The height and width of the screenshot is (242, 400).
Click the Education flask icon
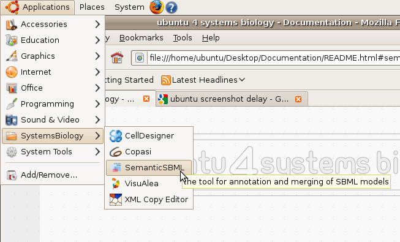point(12,40)
